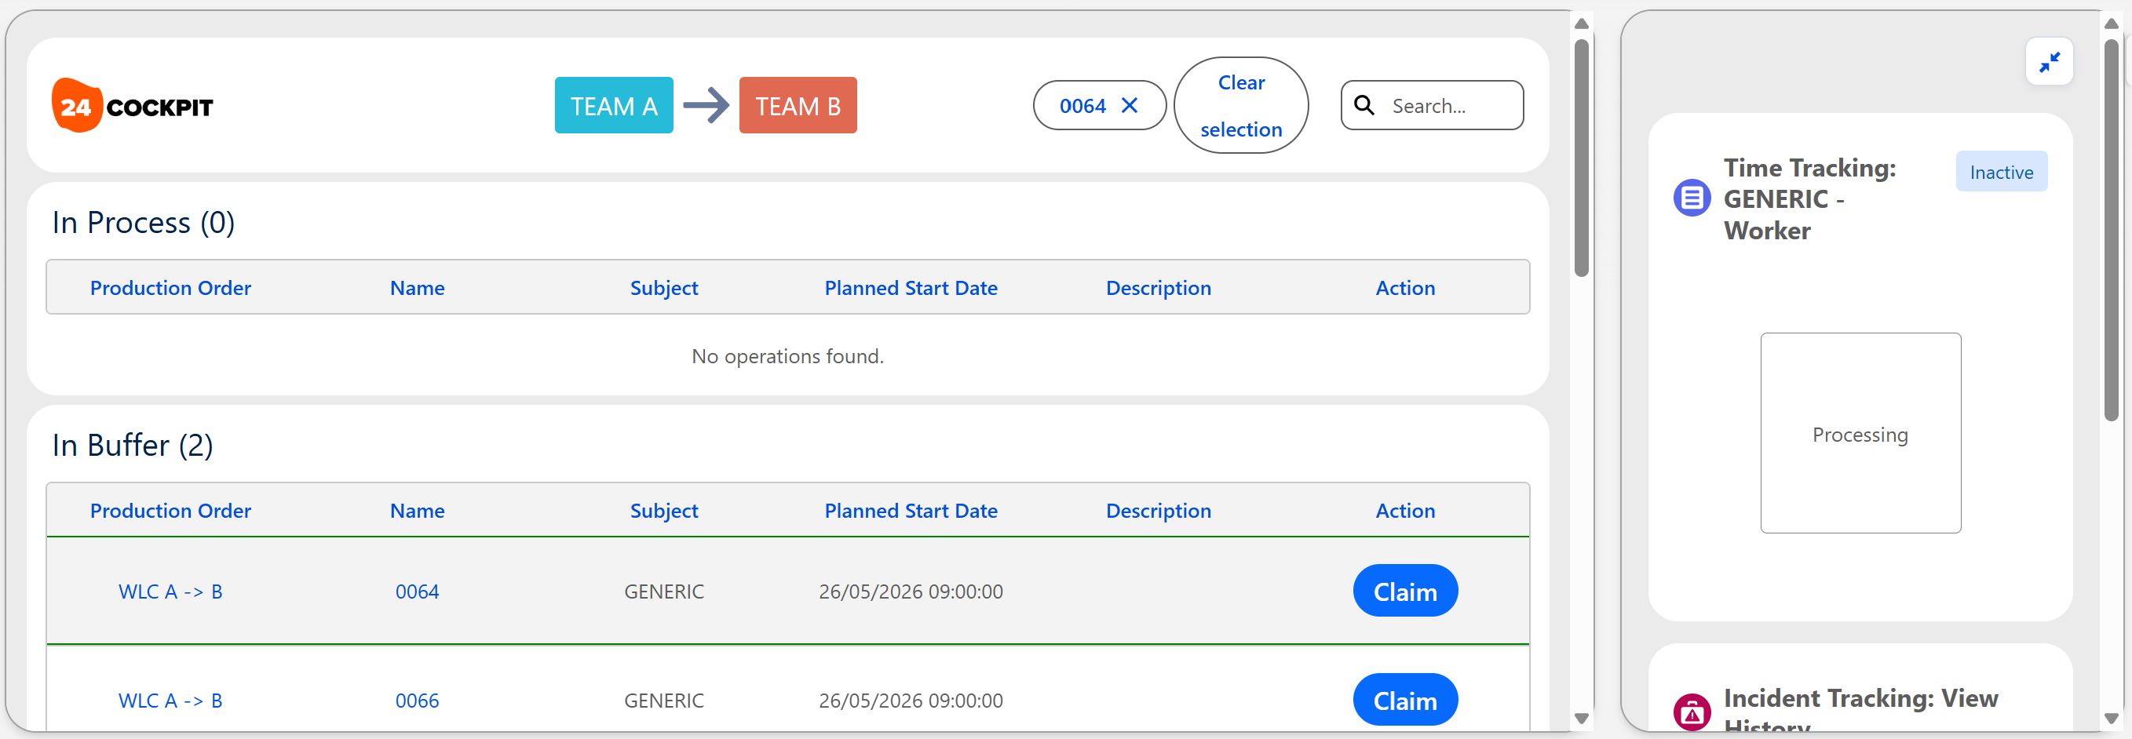Sort In Process by Production Order

[170, 288]
